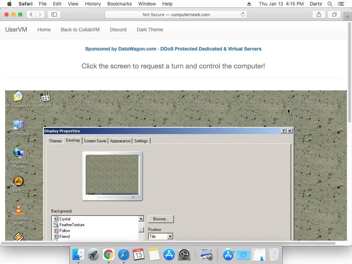The height and width of the screenshot is (264, 352).
Task: Open the Apple menu
Action: click(9, 3)
